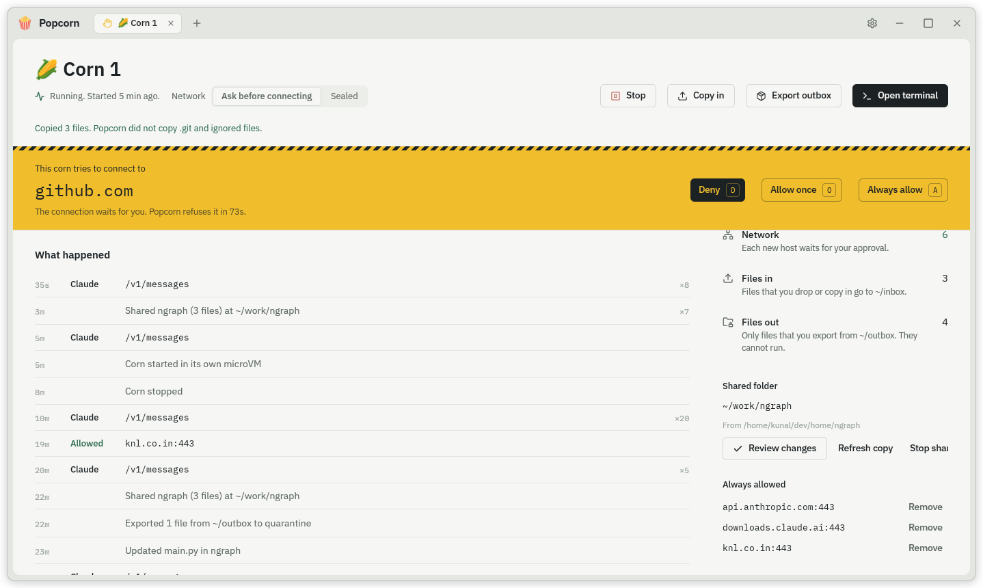This screenshot has width=983, height=588.
Task: Click the 10m Claude /v1/messages entry
Action: [362, 418]
